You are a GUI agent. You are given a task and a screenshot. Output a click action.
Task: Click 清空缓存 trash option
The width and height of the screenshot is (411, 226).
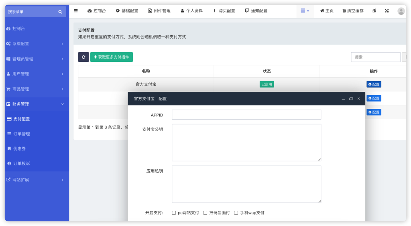point(353,11)
